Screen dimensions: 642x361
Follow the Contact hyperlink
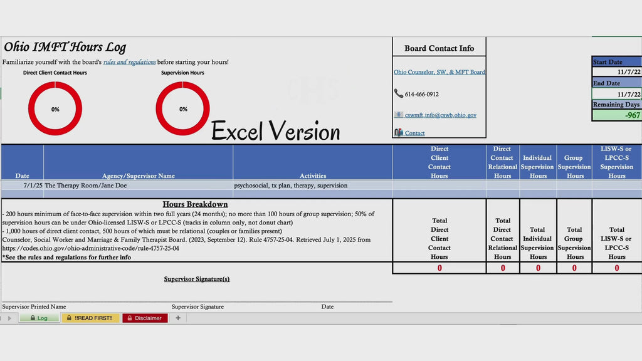tap(415, 133)
